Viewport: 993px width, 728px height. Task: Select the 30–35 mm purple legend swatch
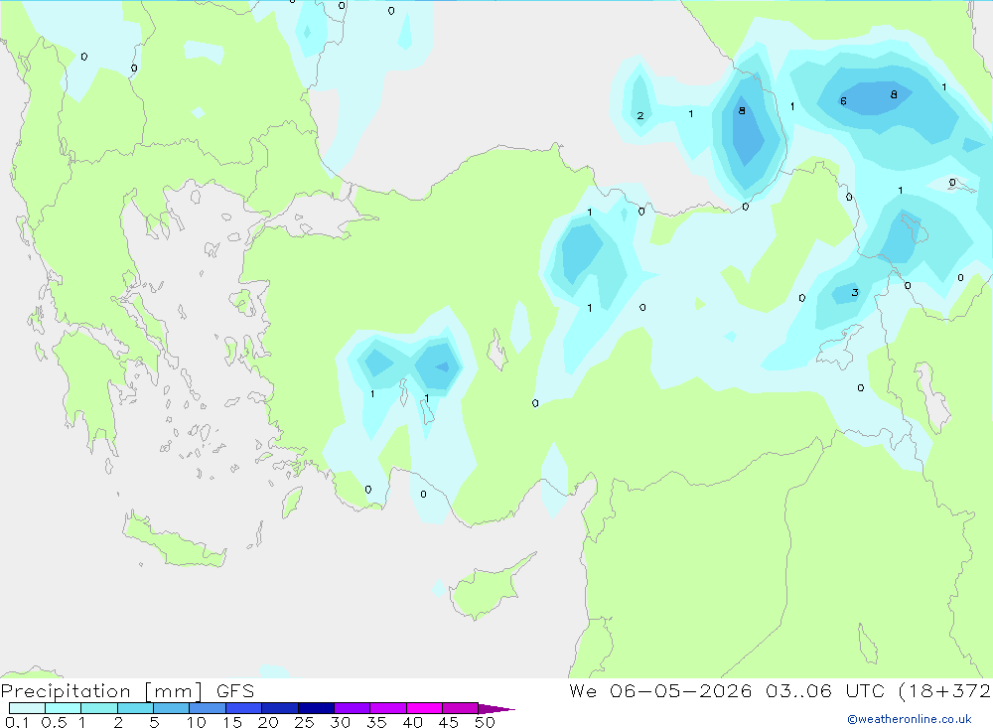(x=353, y=708)
